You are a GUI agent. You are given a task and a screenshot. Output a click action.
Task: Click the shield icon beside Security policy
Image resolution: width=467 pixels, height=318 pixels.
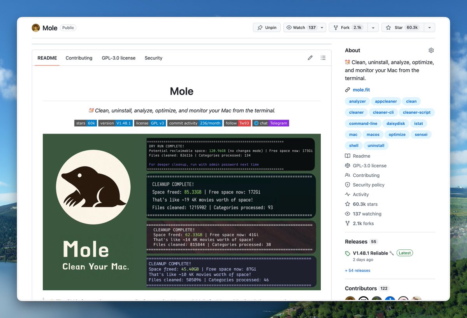348,185
